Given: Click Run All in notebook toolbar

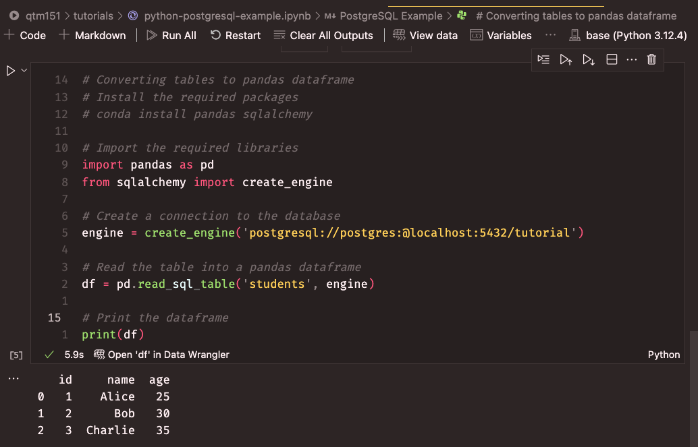Looking at the screenshot, I should pos(171,35).
